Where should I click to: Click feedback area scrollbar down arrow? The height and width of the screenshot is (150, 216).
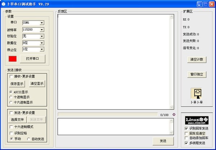pyautogui.click(x=171, y=107)
